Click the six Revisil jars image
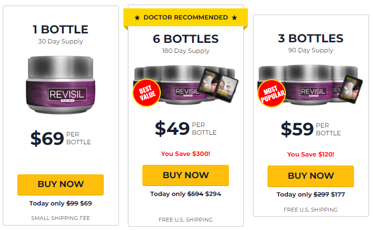The width and height of the screenshot is (373, 230). (185, 85)
